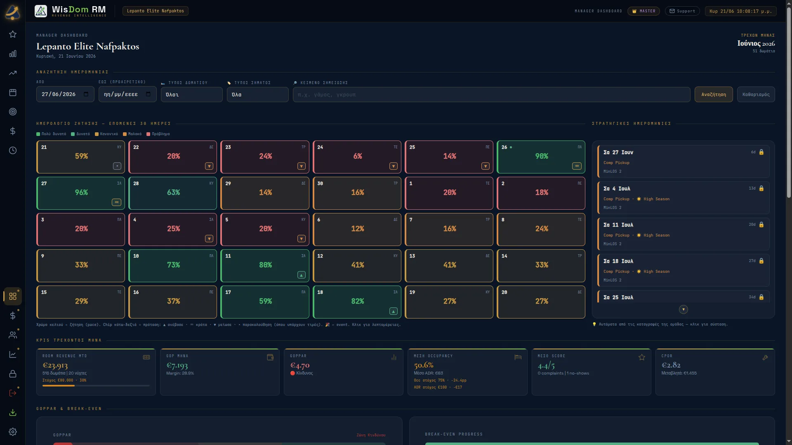The height and width of the screenshot is (445, 792).
Task: Click the Αναζήτηση search button
Action: click(x=714, y=94)
